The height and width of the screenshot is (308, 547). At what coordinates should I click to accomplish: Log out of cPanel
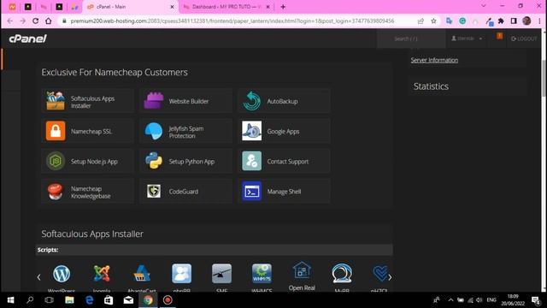[x=524, y=38]
